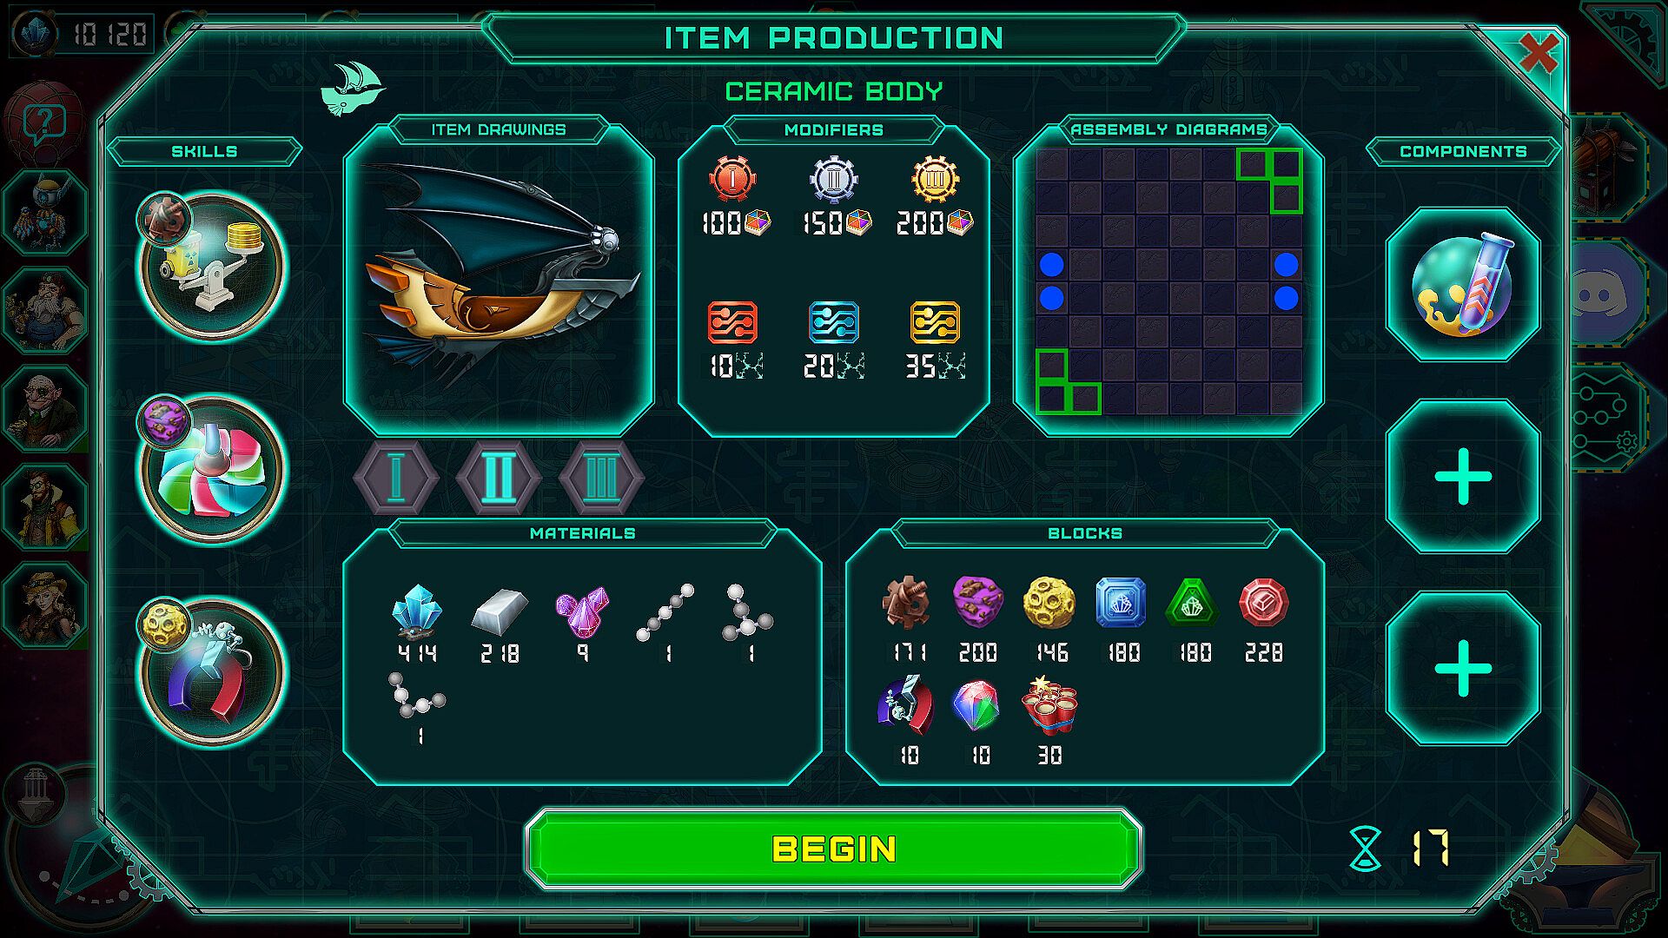
Task: Click the magnet skill icon
Action: [x=210, y=671]
